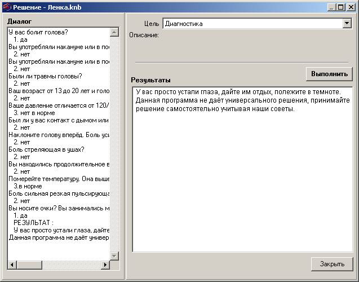Click the right arrow of the horizontal scrollbar
Image resolution: width=359 pixels, height=282 pixels.
click(x=105, y=265)
